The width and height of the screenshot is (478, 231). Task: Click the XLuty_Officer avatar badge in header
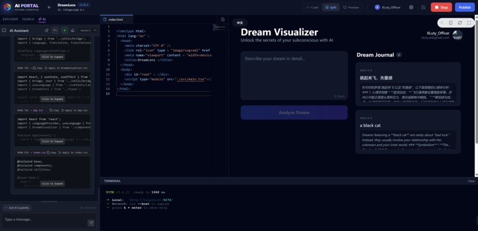(x=377, y=7)
